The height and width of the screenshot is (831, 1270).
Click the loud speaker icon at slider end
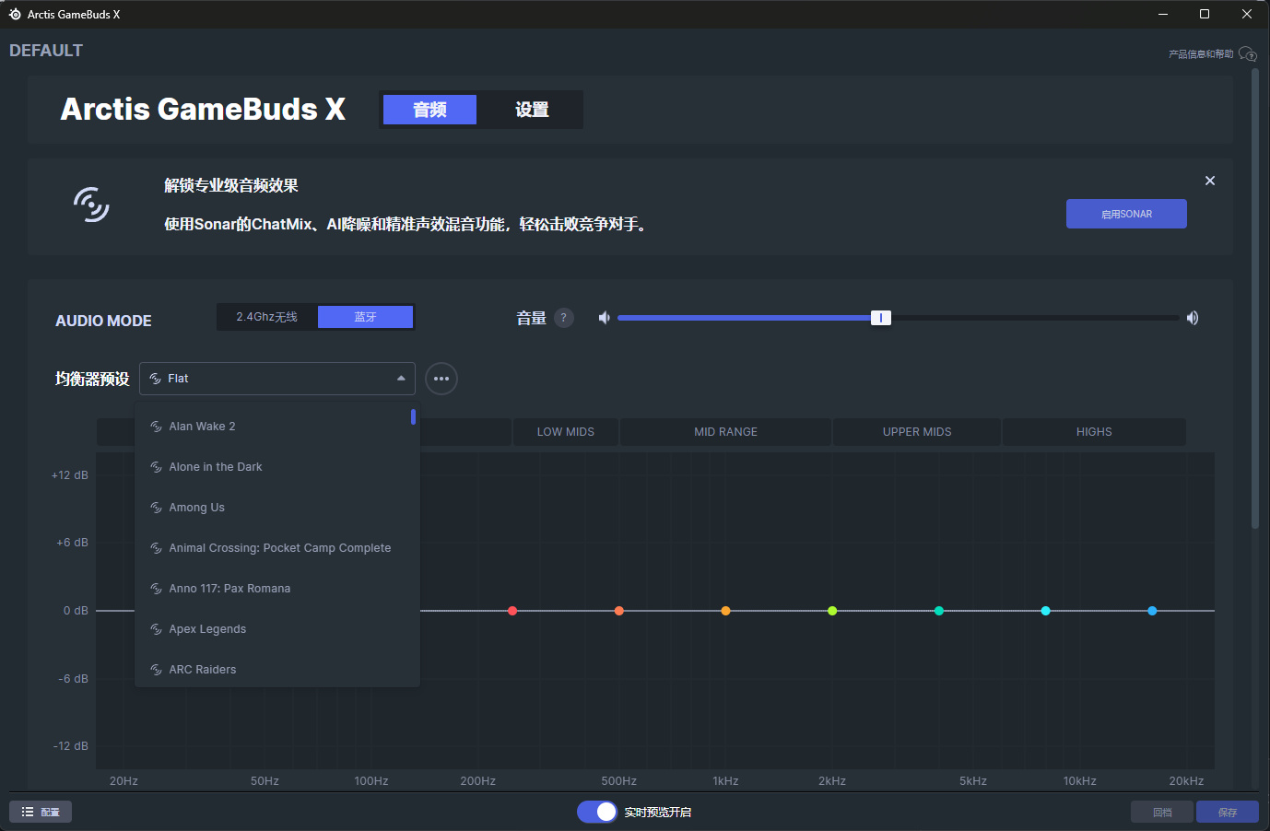coord(1193,318)
